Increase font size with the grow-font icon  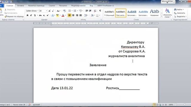click(x=50, y=11)
